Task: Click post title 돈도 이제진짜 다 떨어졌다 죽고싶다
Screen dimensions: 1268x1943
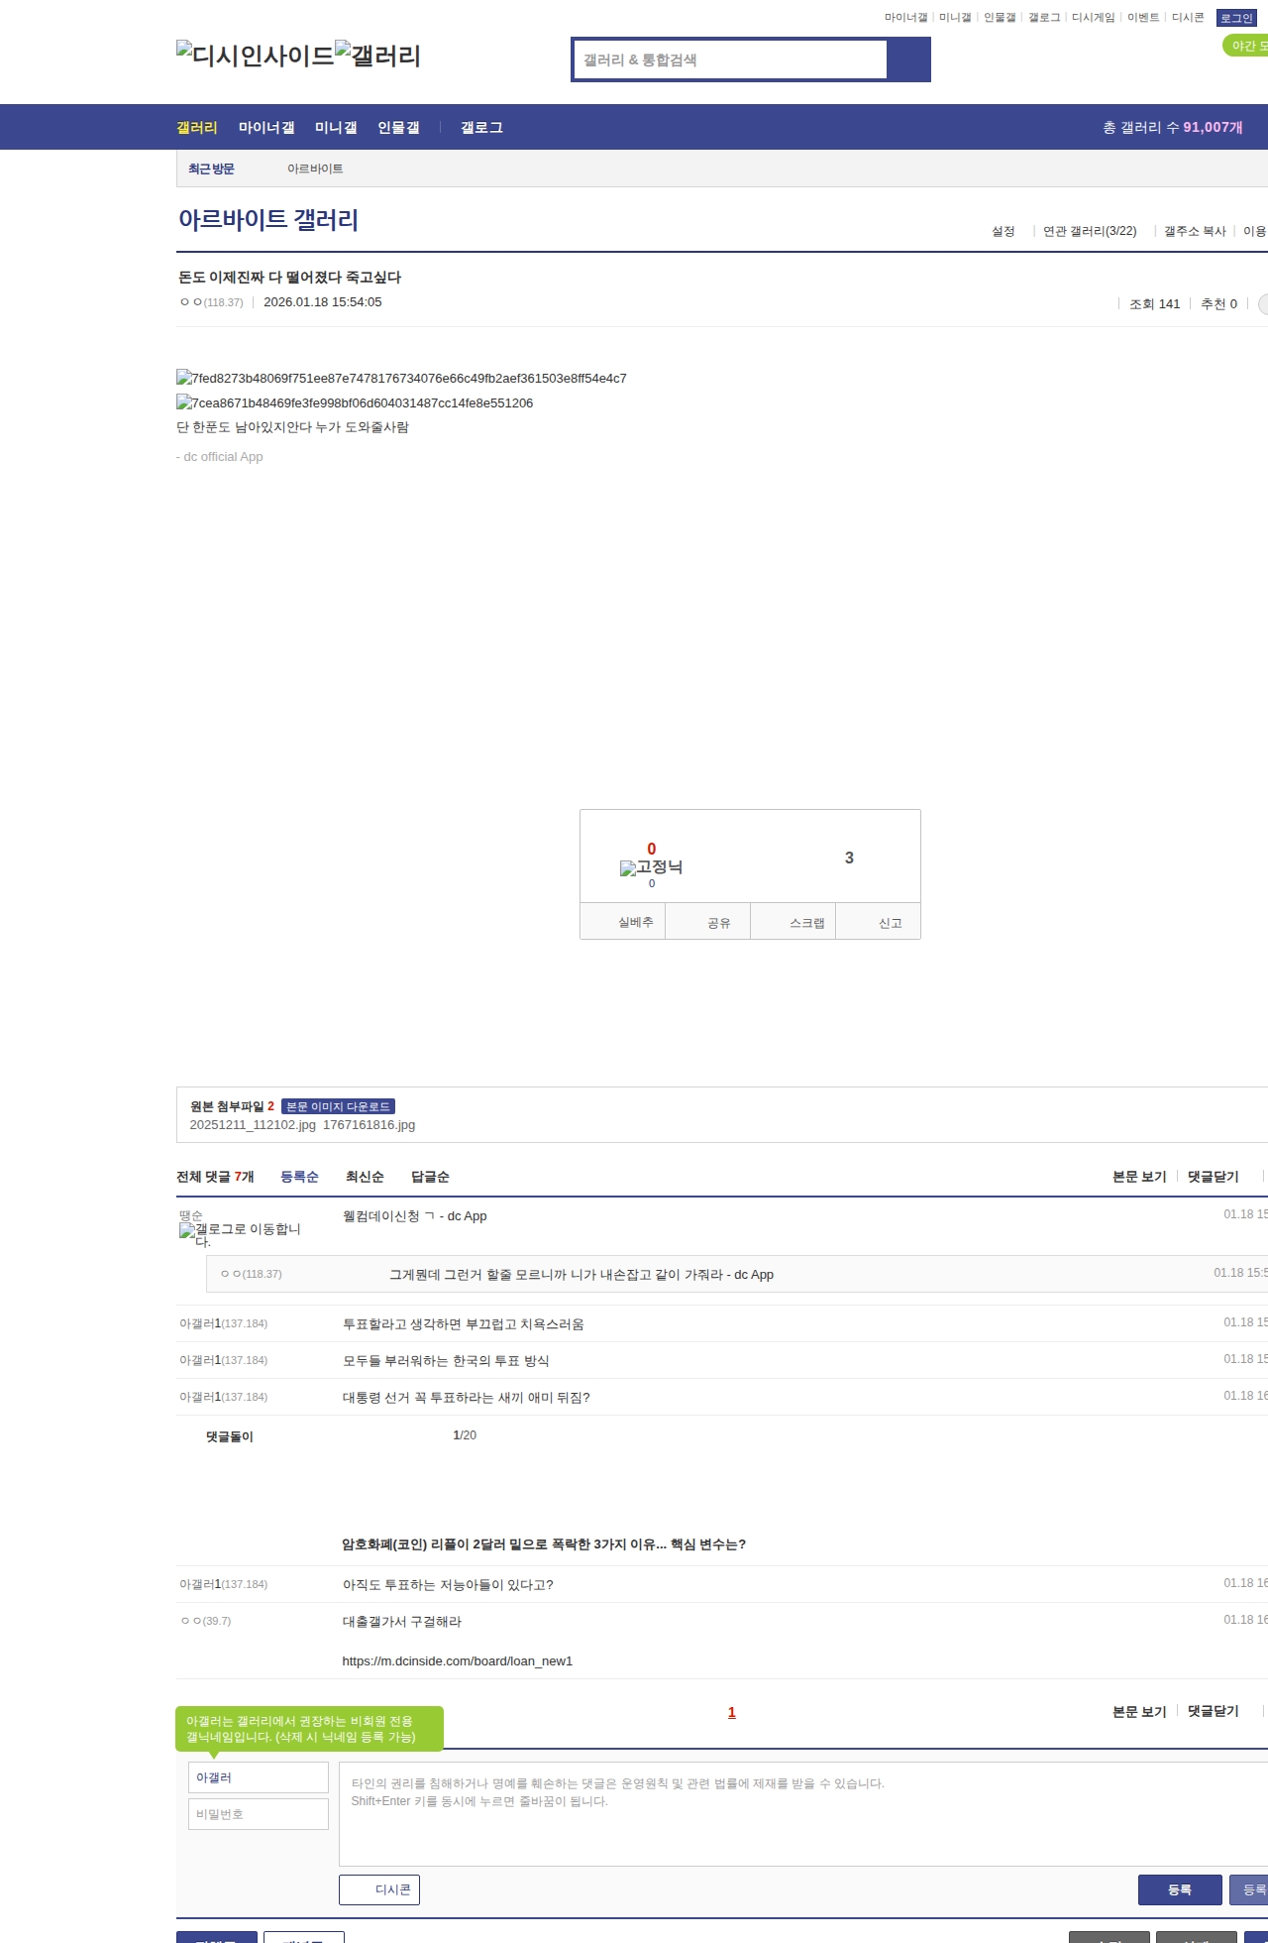Action: pyautogui.click(x=289, y=278)
